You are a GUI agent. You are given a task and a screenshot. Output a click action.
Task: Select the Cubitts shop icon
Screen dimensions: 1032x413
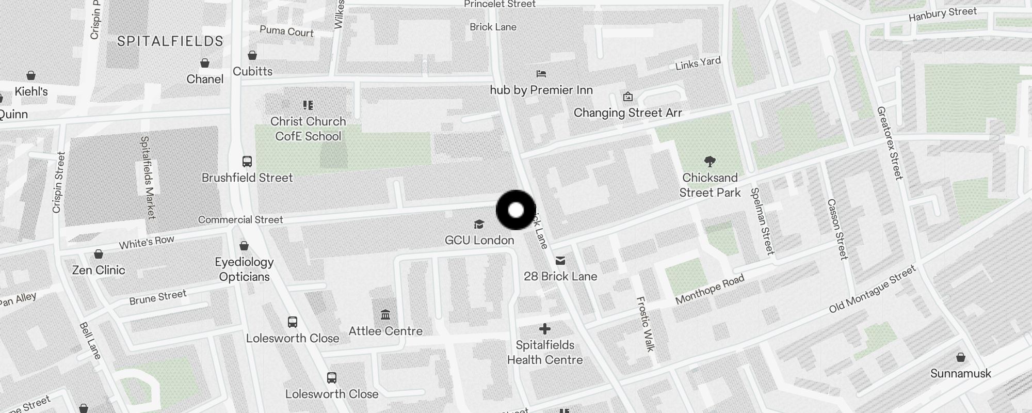(x=252, y=55)
